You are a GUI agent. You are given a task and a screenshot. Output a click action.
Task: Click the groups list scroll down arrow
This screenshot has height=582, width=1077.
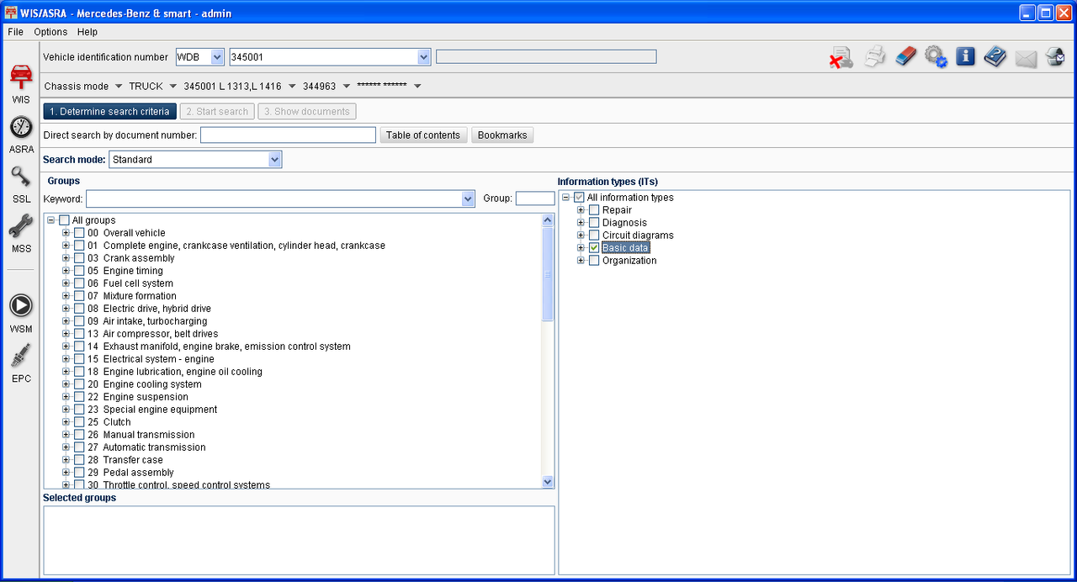click(x=548, y=482)
